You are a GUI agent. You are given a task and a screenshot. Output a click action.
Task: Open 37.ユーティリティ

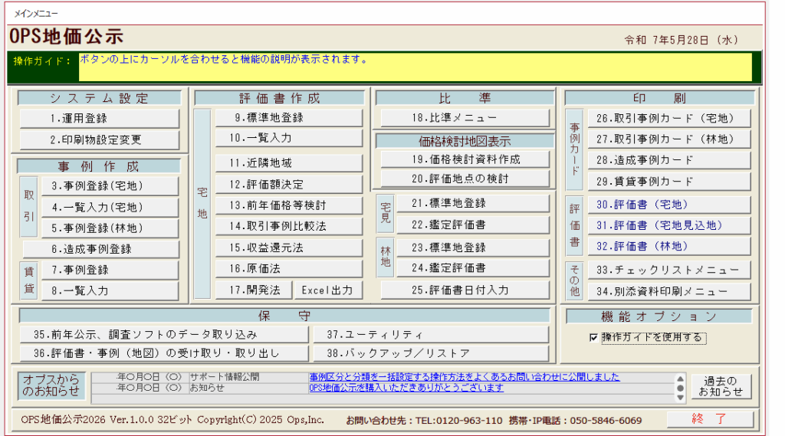431,334
